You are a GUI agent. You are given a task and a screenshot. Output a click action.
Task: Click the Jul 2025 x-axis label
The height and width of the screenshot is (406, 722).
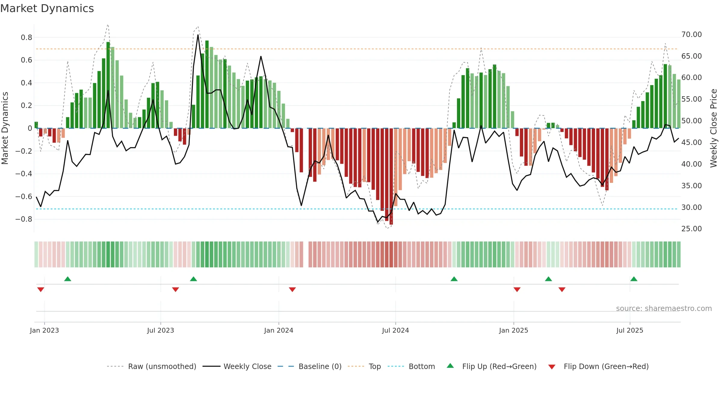click(x=630, y=330)
